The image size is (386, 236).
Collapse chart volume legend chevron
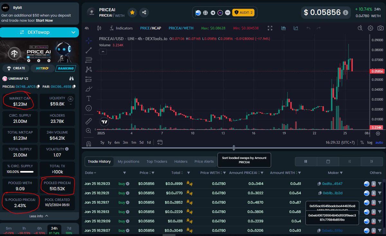(102, 51)
